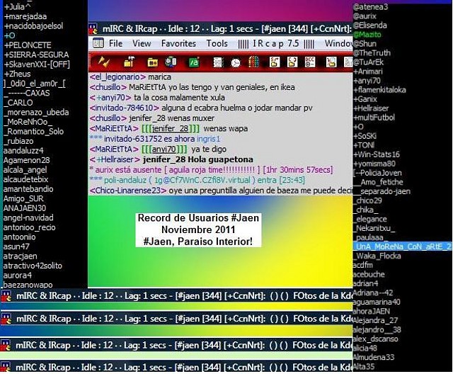453x374 pixels.
Task: Open the Favorites menu
Action: pos(178,43)
